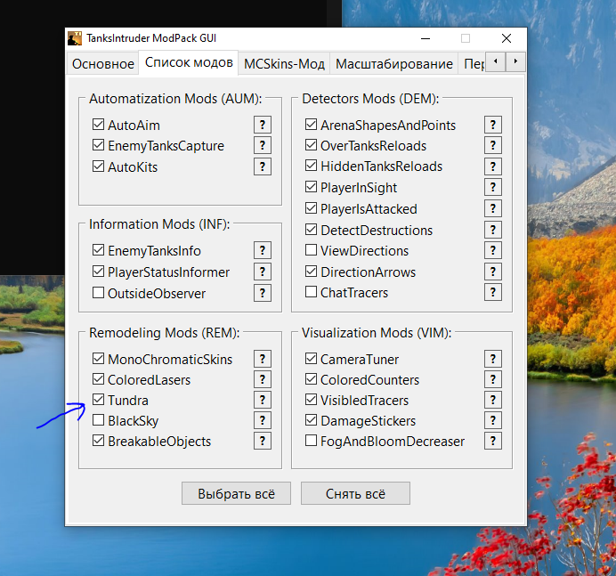Click the Выбрать всё button

(x=236, y=494)
